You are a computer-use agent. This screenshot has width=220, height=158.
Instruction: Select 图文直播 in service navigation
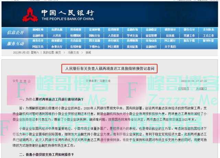tap(95, 41)
